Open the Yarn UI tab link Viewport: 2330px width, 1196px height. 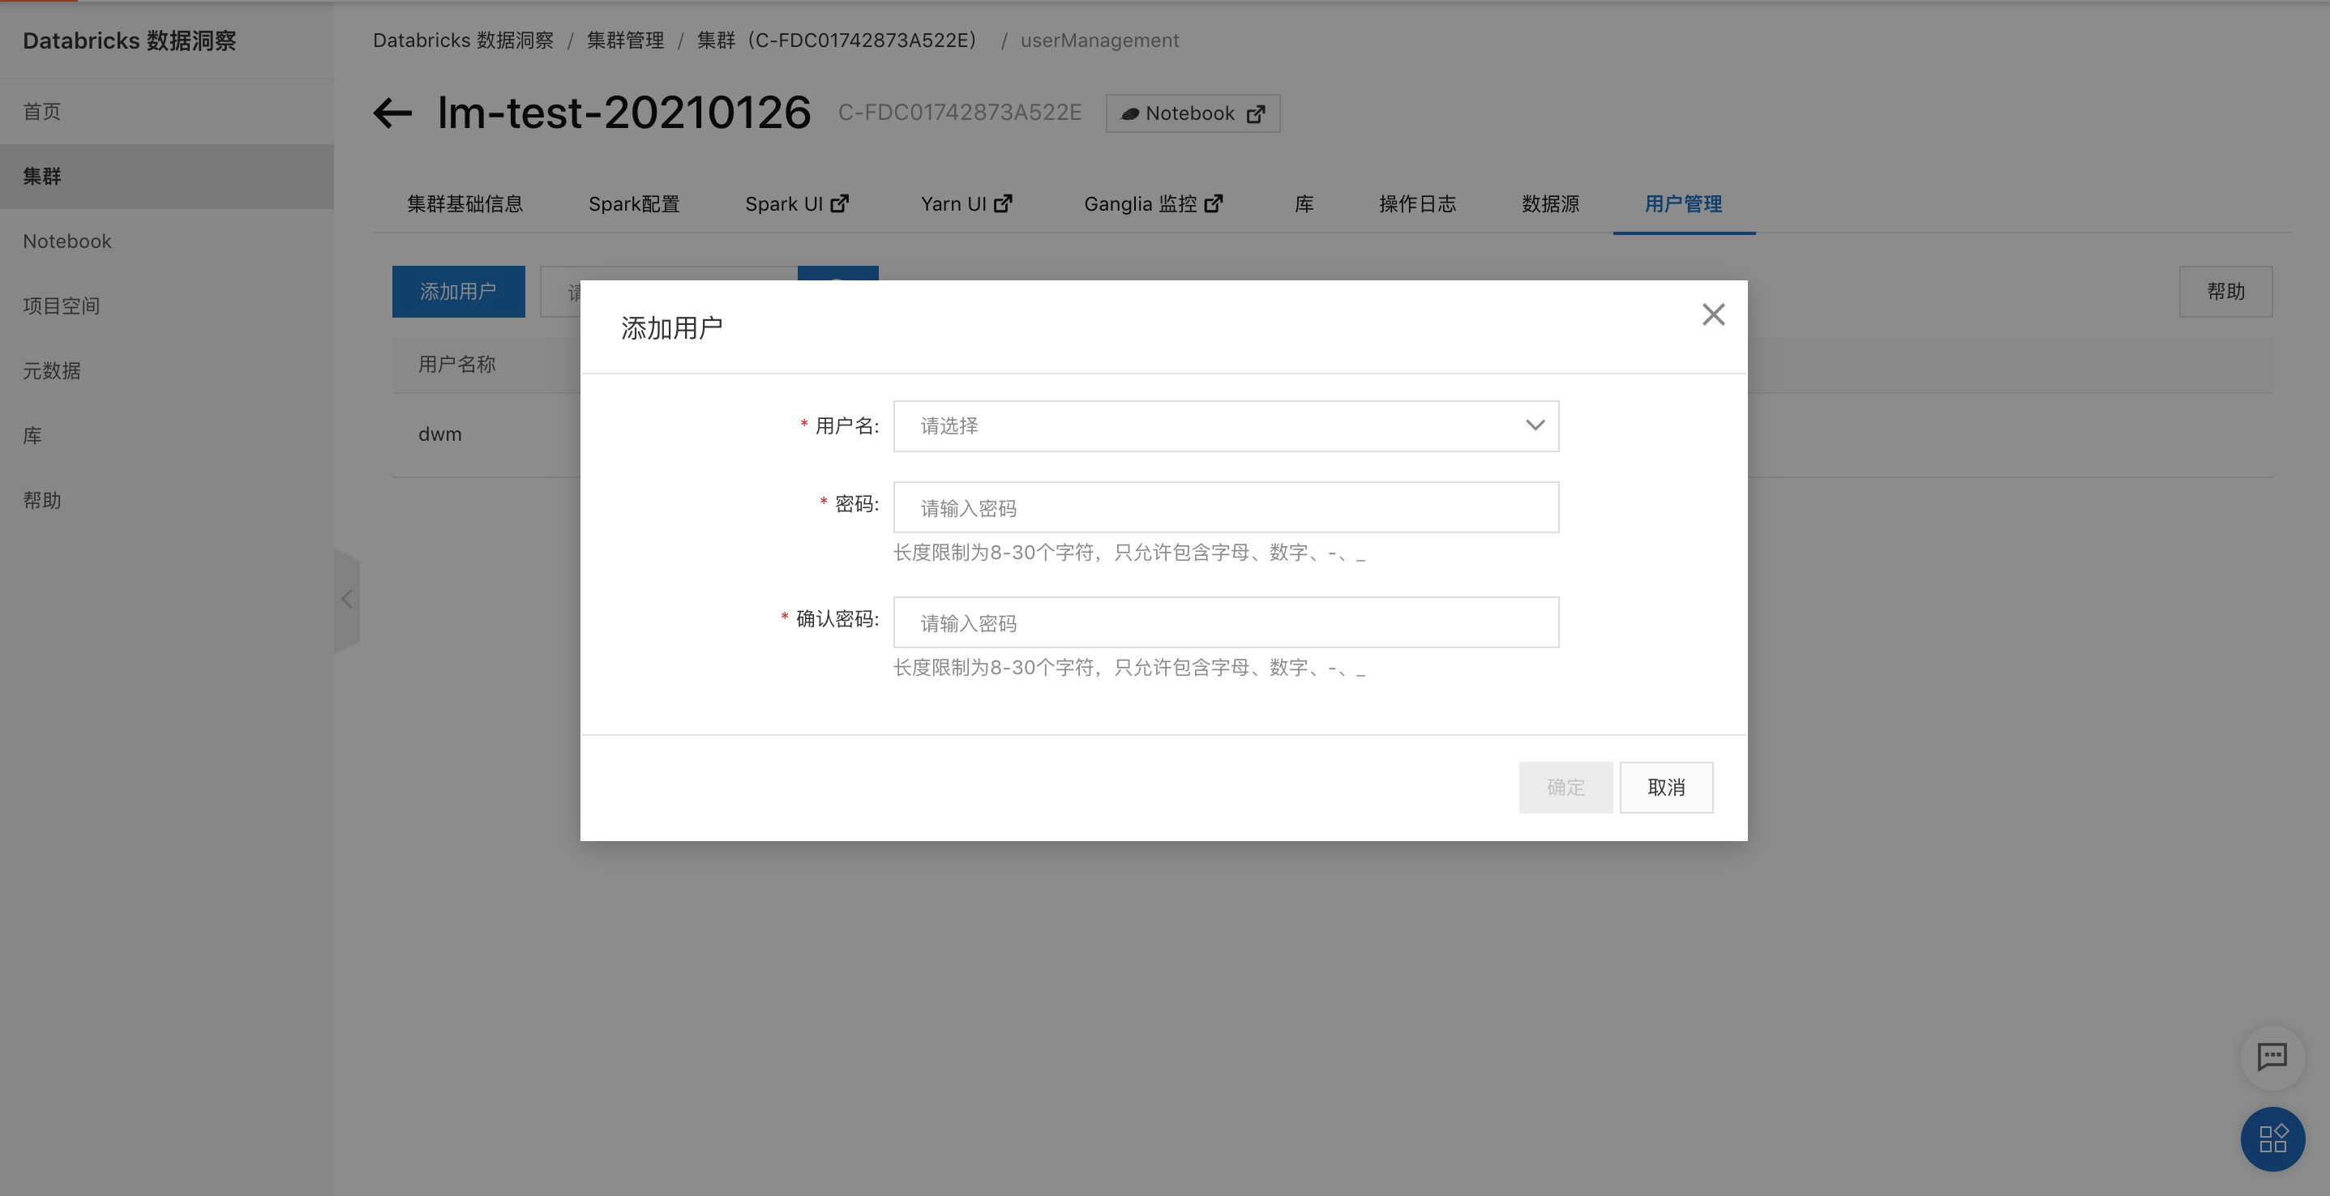[x=966, y=204]
